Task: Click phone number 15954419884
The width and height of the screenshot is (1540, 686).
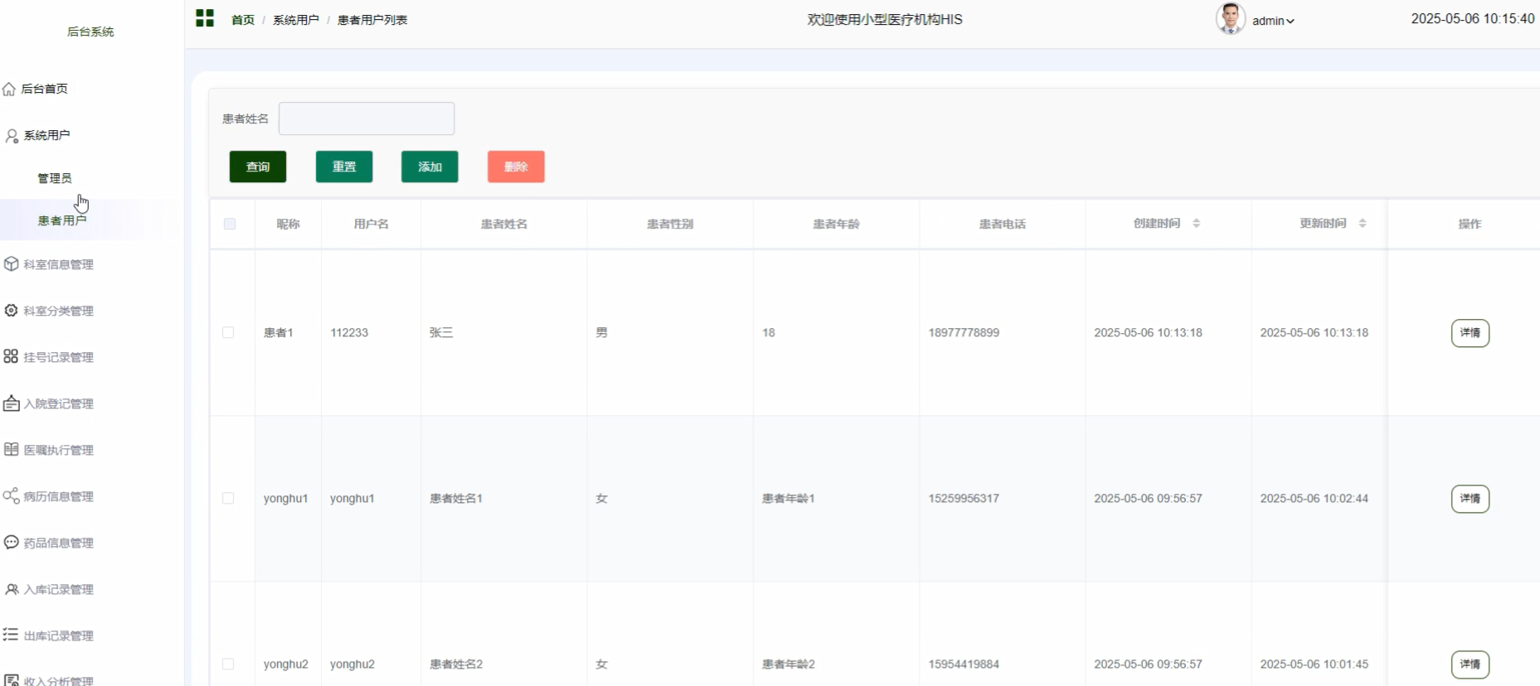Action: pos(964,664)
